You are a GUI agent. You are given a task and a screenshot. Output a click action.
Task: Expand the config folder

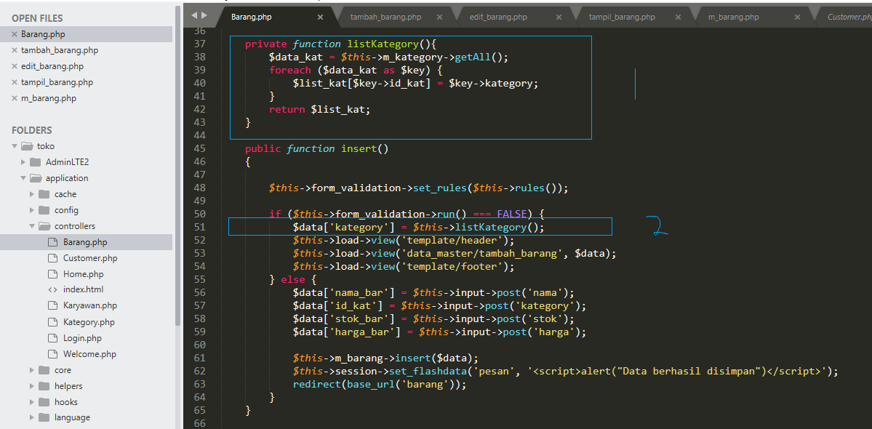pos(32,211)
